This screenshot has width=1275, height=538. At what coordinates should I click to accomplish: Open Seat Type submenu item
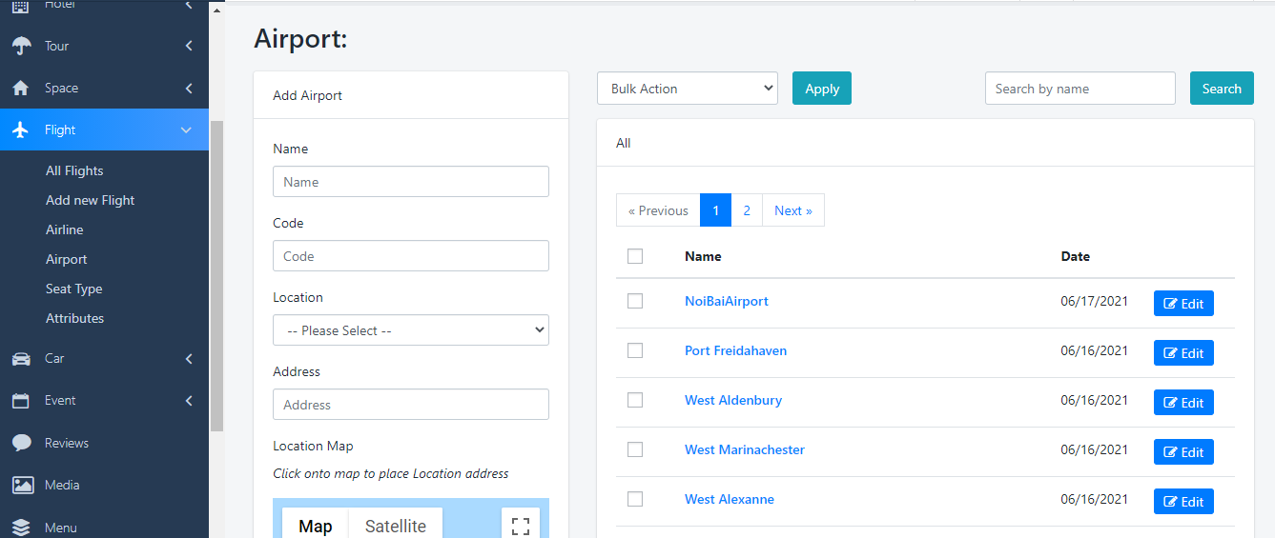[73, 289]
